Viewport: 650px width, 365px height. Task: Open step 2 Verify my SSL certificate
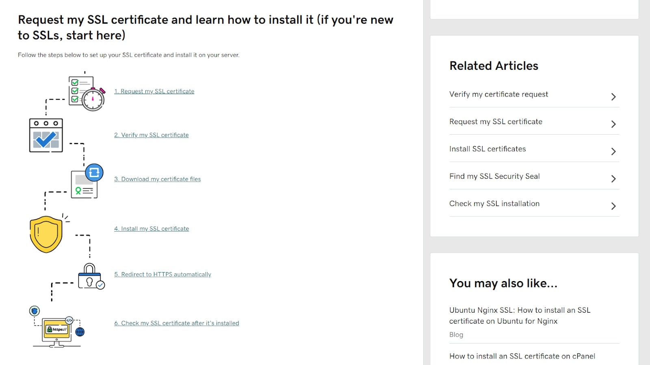pos(151,135)
